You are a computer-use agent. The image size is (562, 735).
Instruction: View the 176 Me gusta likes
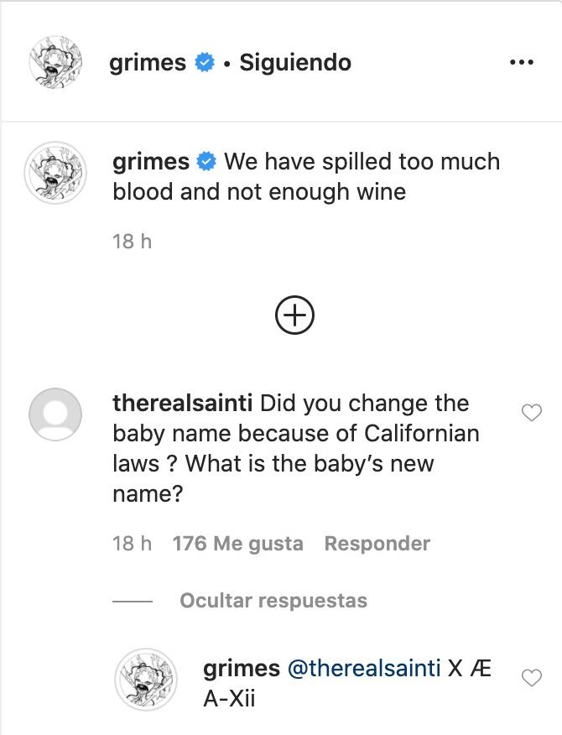[x=237, y=544]
